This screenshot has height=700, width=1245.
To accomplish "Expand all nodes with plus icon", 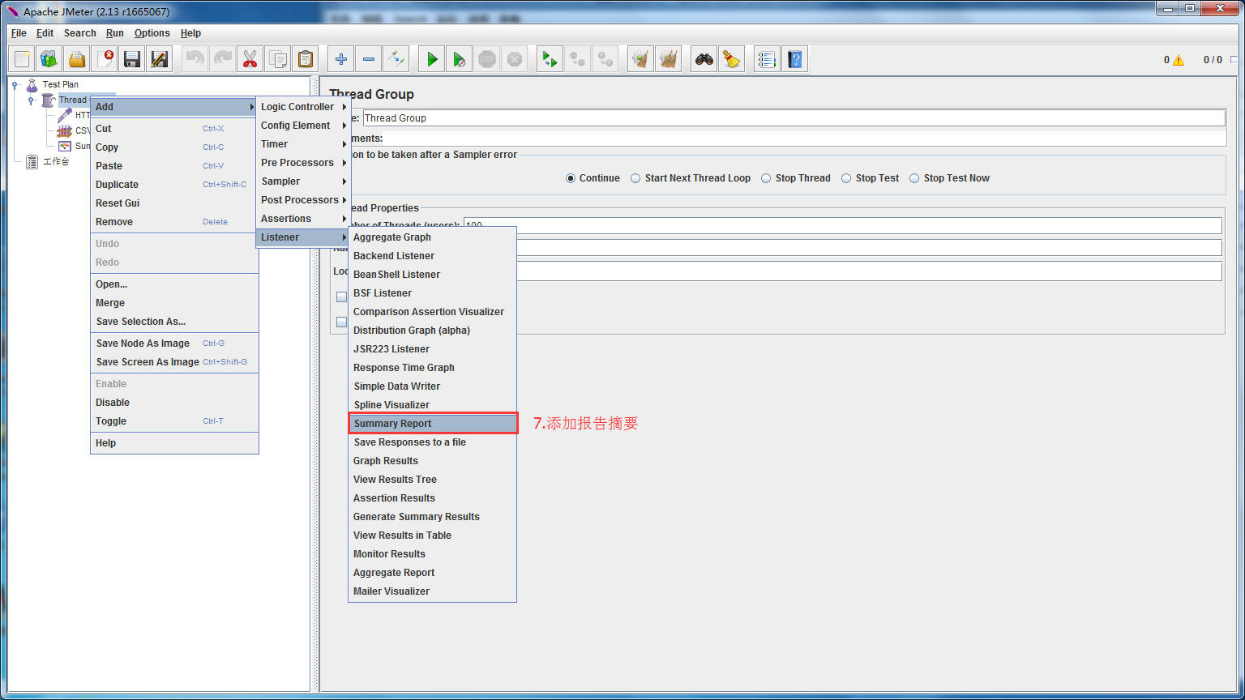I will 341,59.
